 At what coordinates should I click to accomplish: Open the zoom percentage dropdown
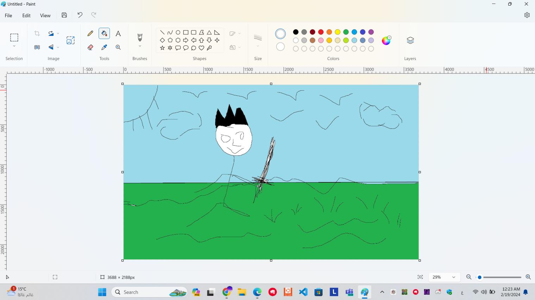454,277
